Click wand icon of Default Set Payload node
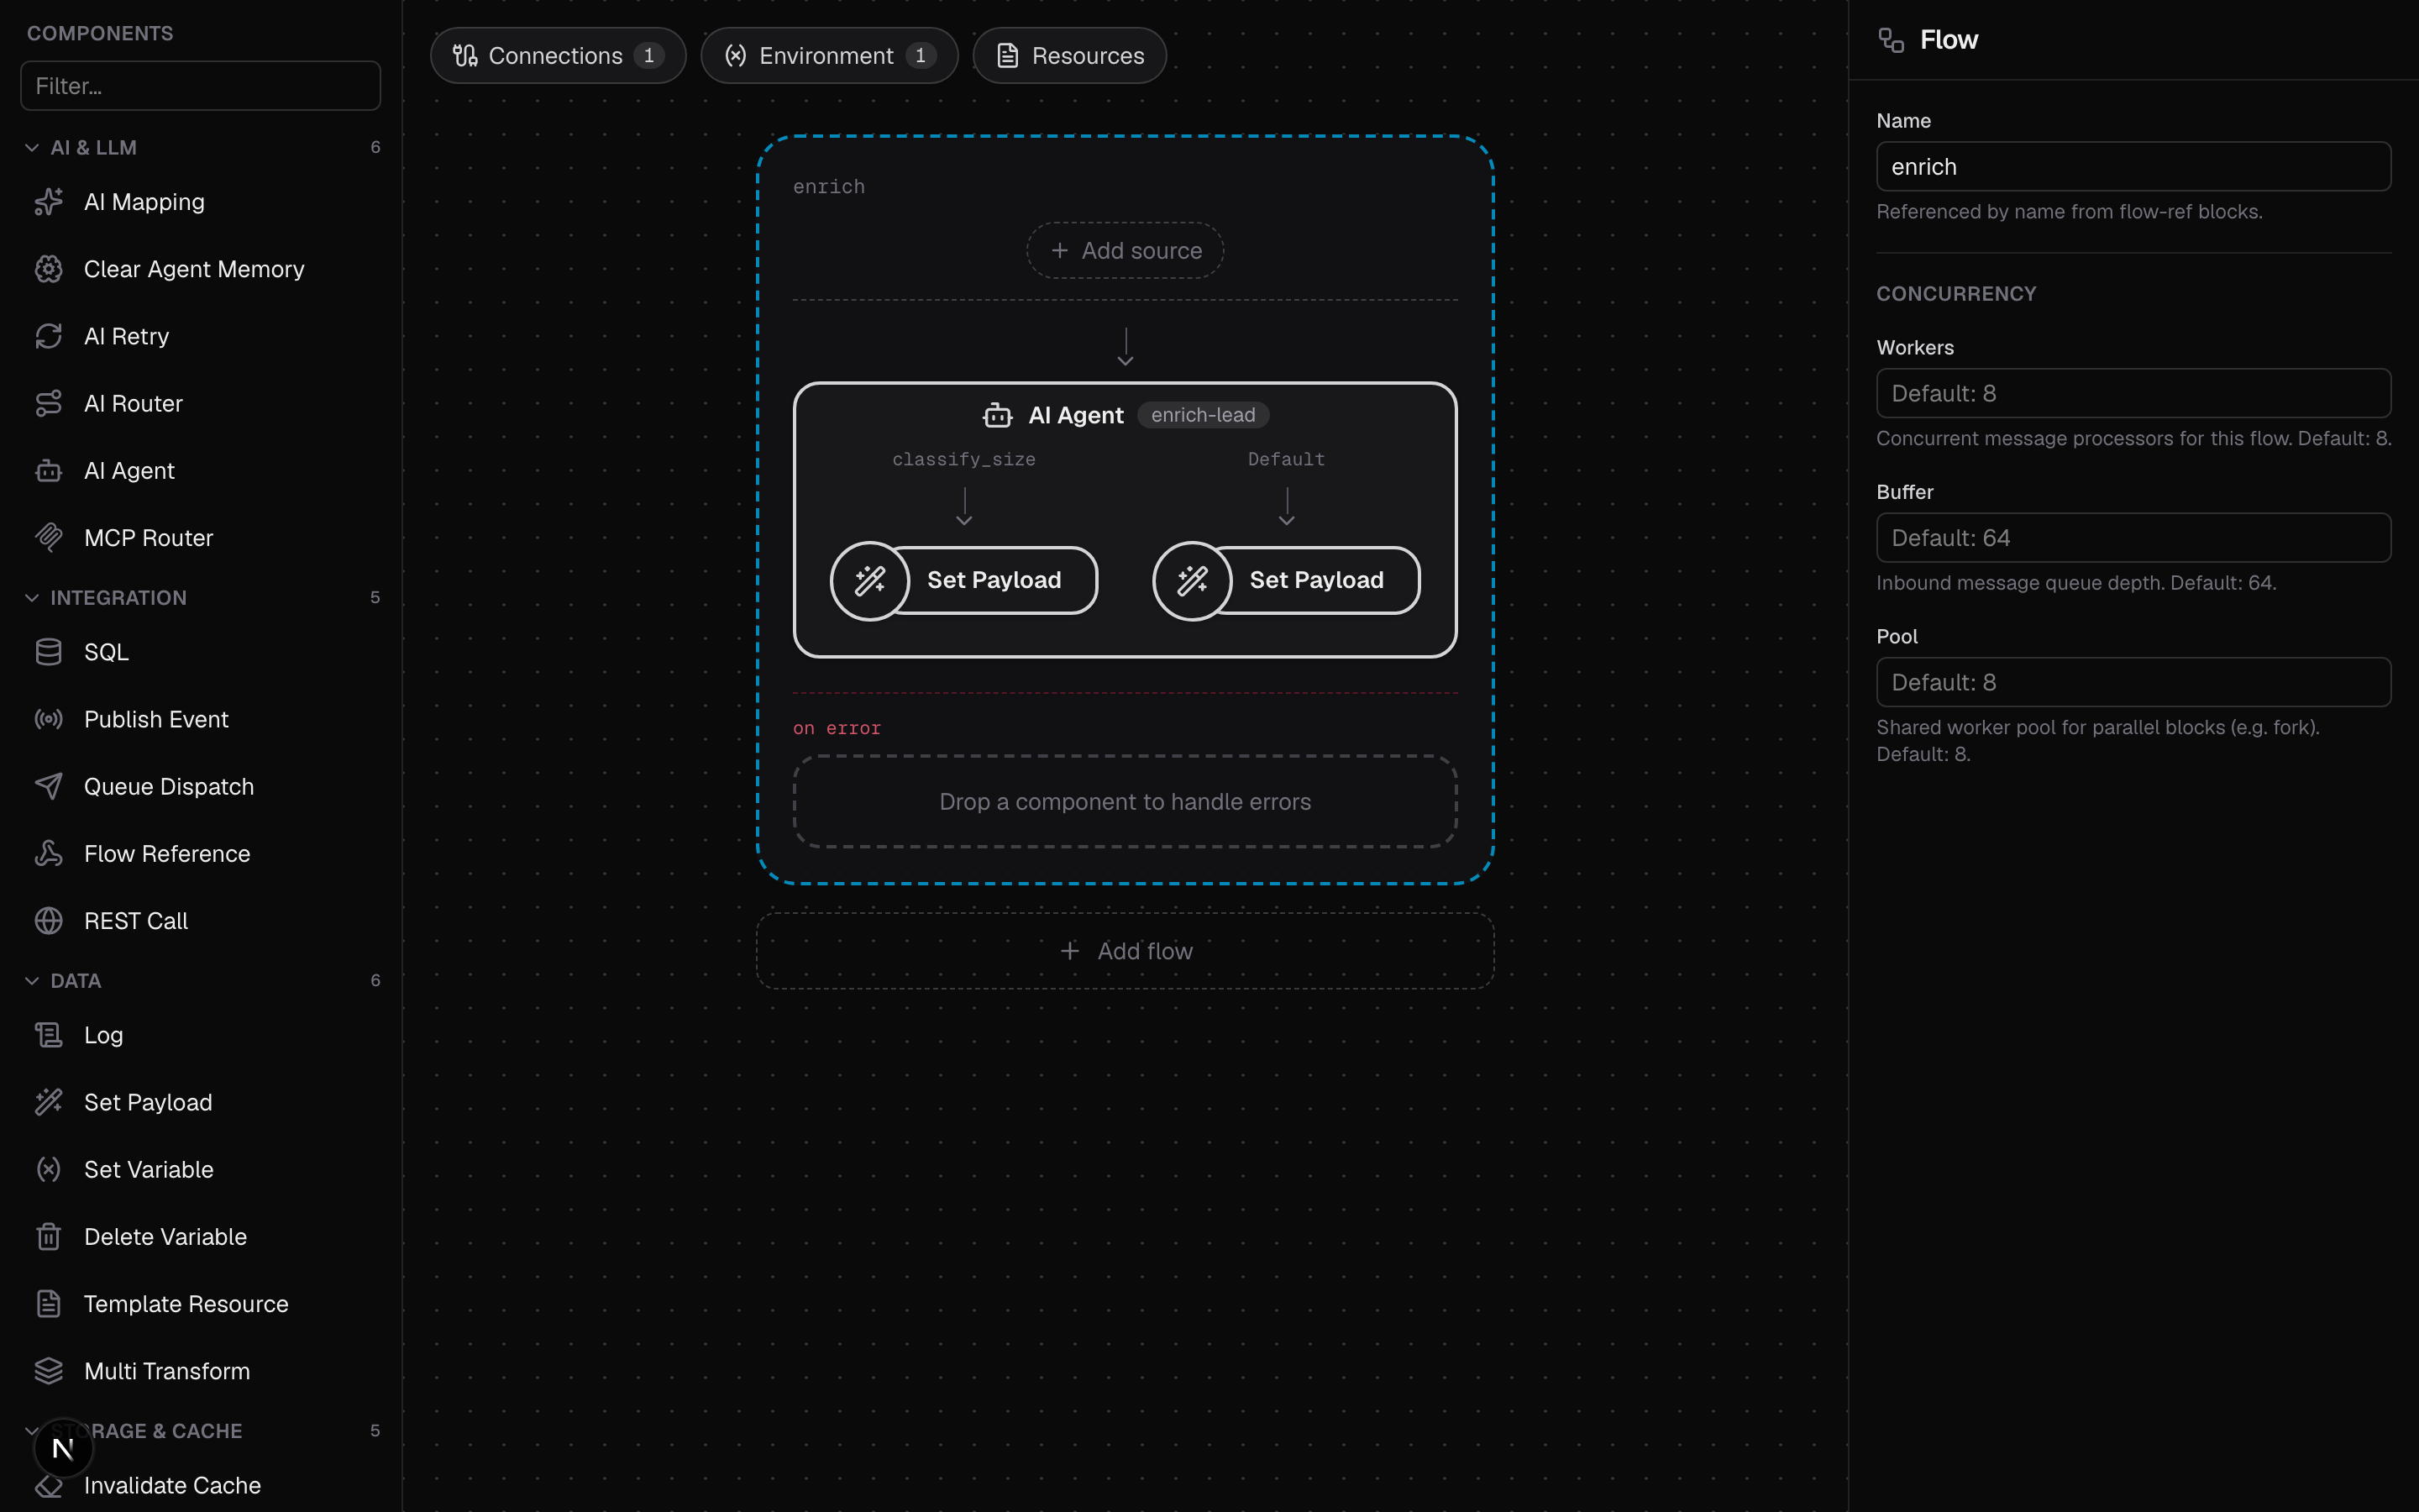Screen dimensions: 2419x1512 (x=1192, y=580)
